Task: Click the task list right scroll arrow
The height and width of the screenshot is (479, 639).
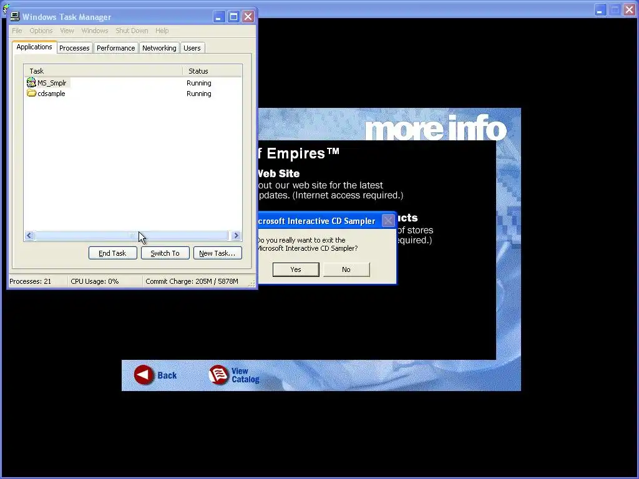Action: (235, 235)
